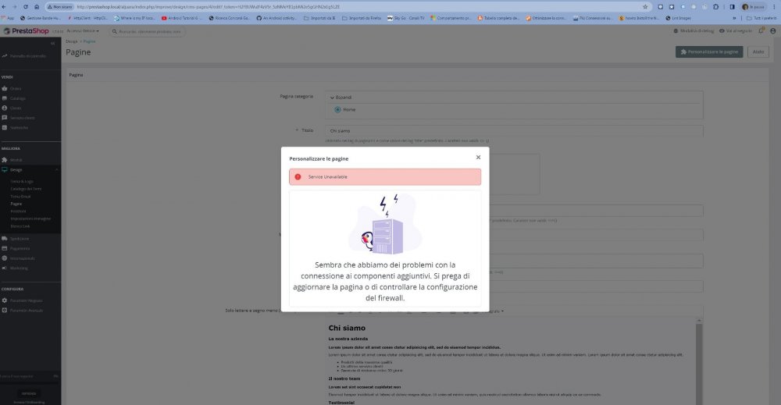Click the Clienti person icon

point(5,108)
